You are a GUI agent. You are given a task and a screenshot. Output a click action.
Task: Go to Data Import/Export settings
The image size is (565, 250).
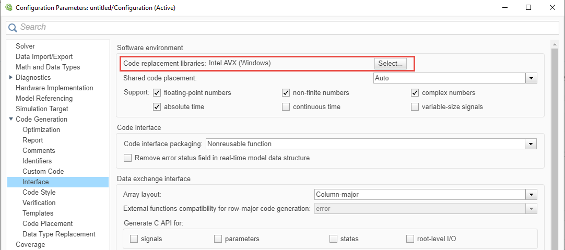point(44,56)
